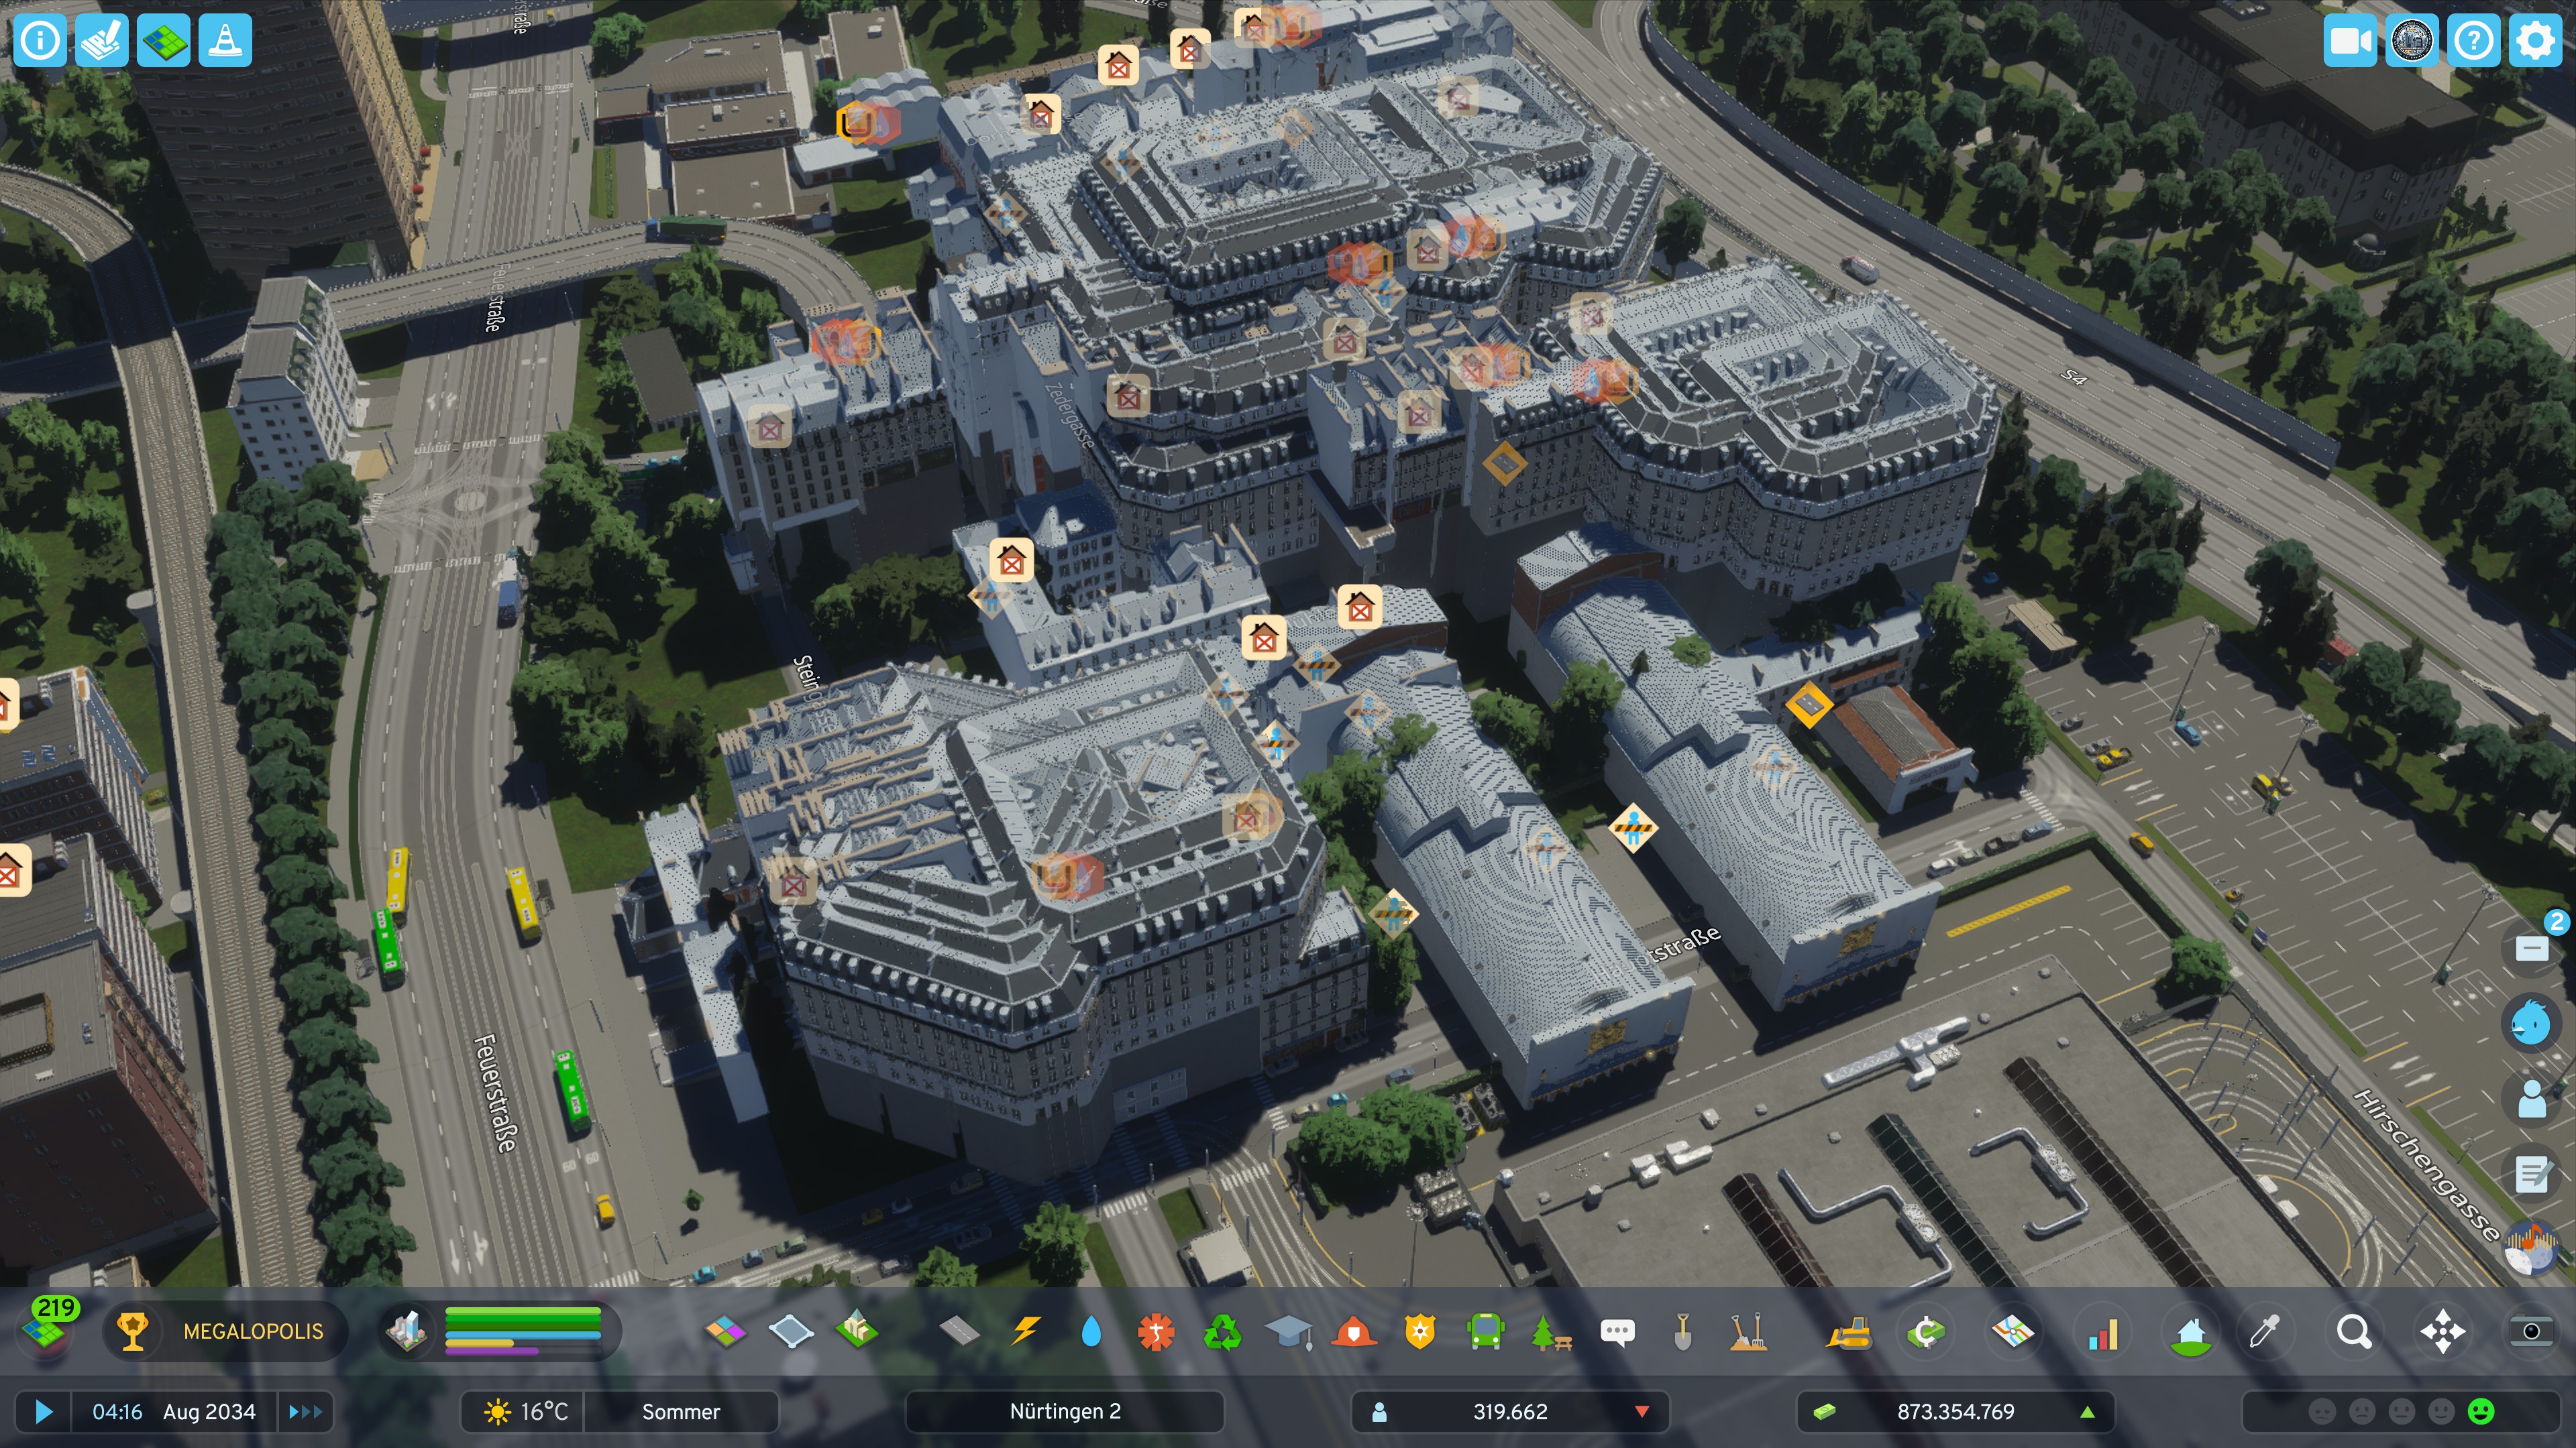The width and height of the screenshot is (2576, 1448).
Task: Open the Landscaping shovel menu
Action: [1683, 1331]
